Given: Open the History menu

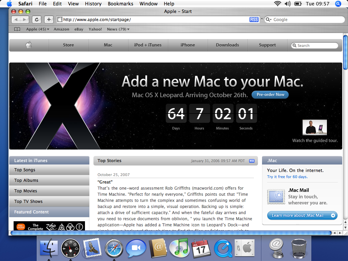Looking at the screenshot, I should click(93, 4).
